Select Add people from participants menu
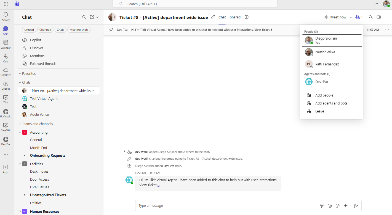The image size is (392, 215). coord(324,95)
